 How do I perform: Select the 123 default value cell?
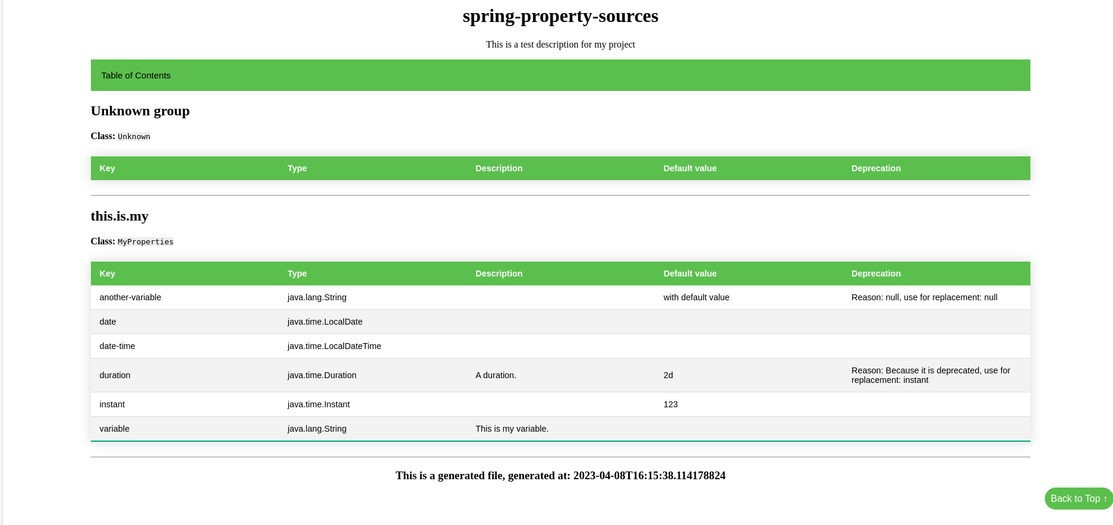[x=749, y=404]
